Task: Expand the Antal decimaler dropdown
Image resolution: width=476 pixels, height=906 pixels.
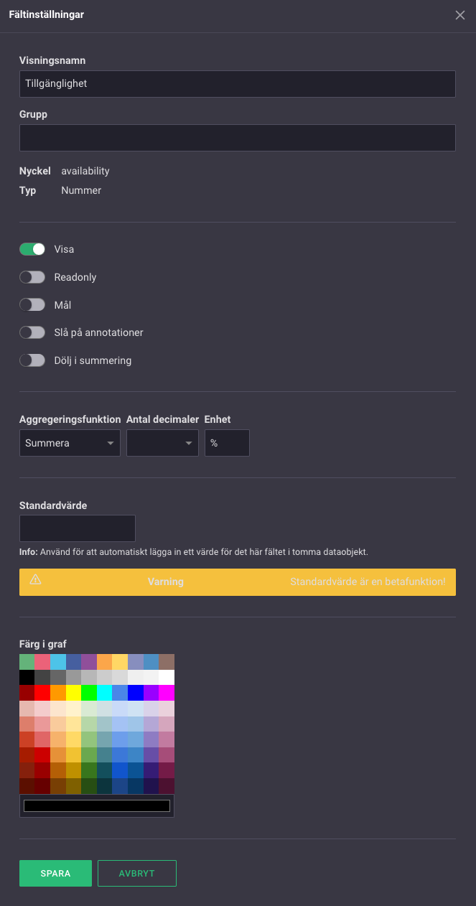Action: click(x=162, y=443)
